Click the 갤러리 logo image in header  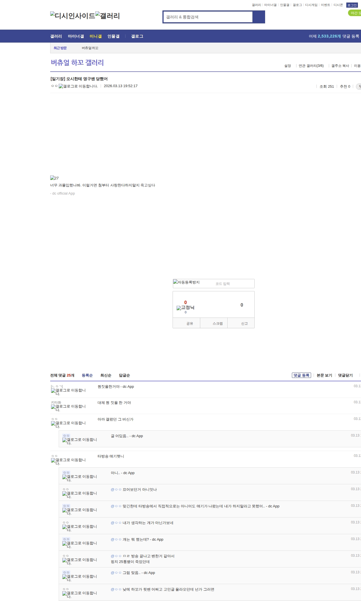pos(107,16)
